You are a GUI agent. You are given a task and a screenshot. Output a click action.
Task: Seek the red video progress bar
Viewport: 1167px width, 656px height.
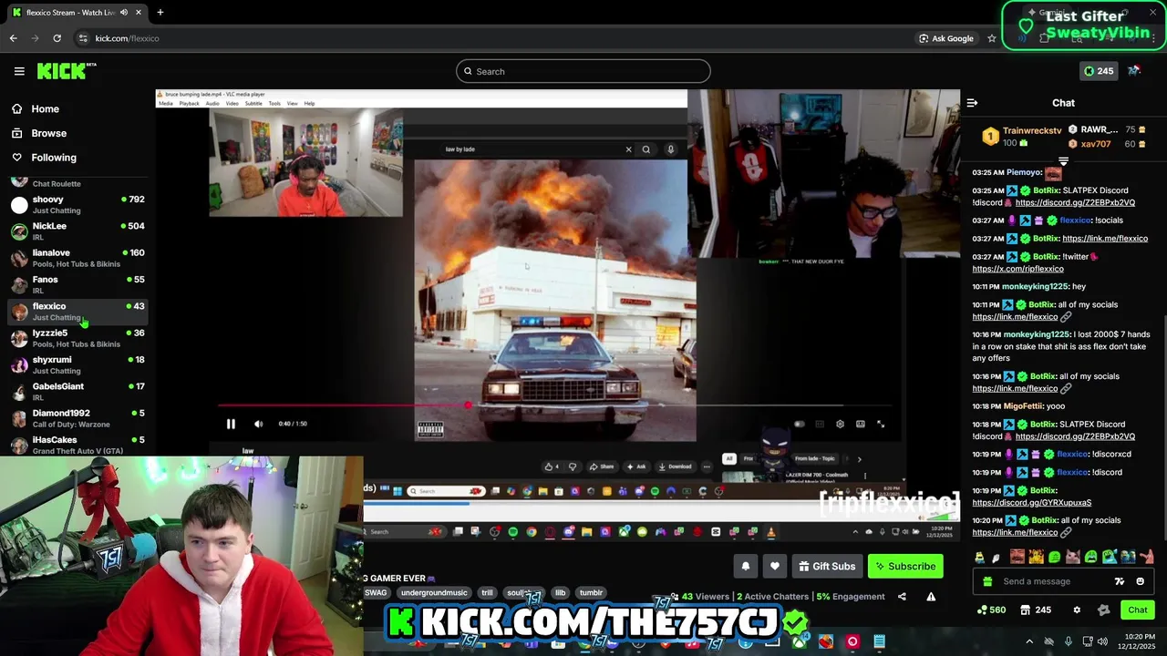[553, 405]
